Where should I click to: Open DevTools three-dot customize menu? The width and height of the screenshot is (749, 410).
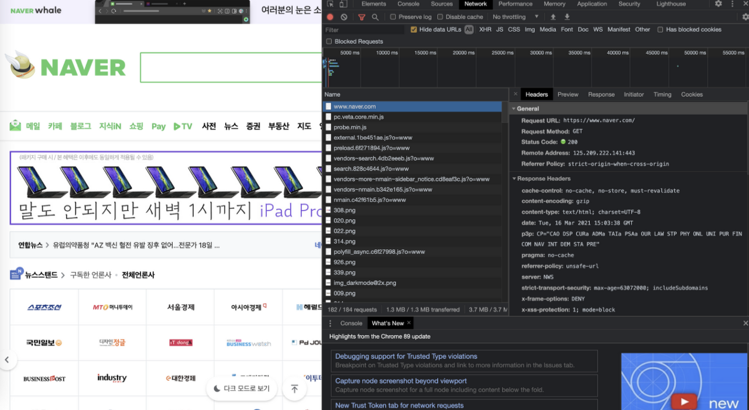(734, 4)
